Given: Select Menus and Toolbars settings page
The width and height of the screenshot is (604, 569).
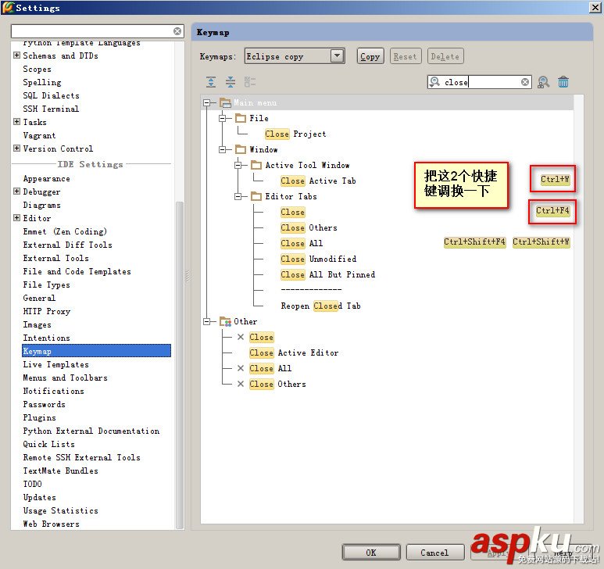Looking at the screenshot, I should pos(65,378).
